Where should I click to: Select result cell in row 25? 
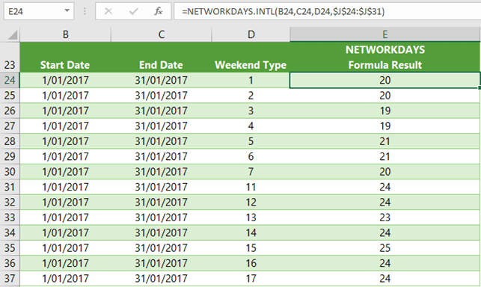[385, 96]
